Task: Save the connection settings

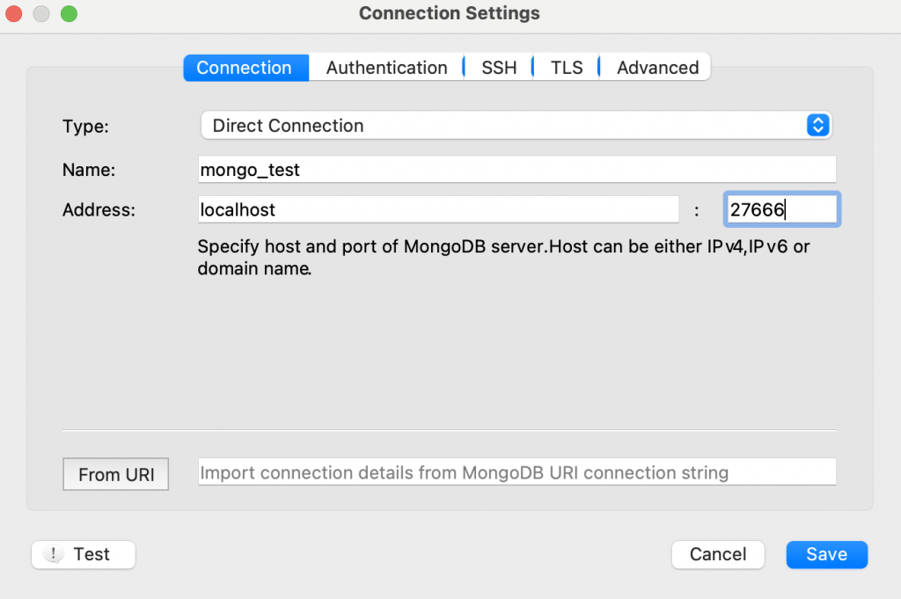Action: click(826, 554)
